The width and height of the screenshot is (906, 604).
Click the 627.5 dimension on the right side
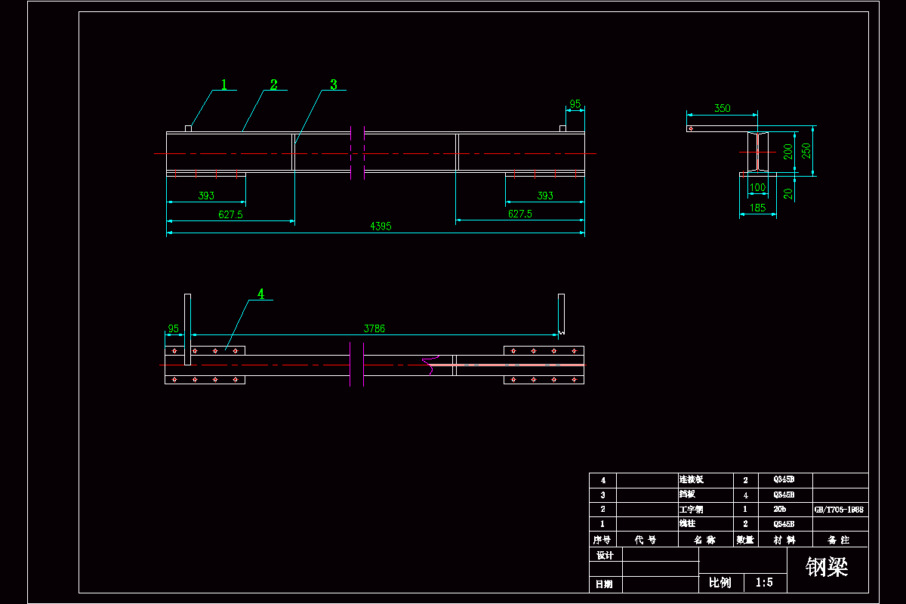coord(519,214)
